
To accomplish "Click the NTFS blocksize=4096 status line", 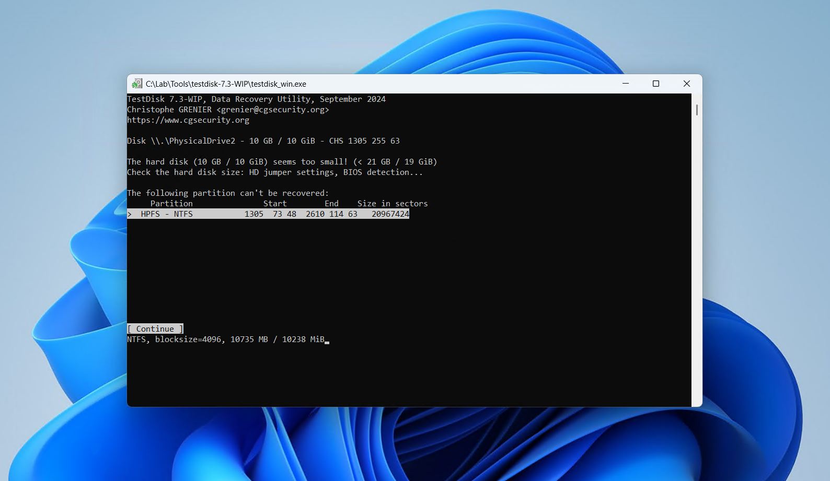I will [x=226, y=339].
